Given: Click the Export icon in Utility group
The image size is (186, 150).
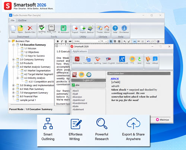Looking at the screenshot, I should [75, 28].
